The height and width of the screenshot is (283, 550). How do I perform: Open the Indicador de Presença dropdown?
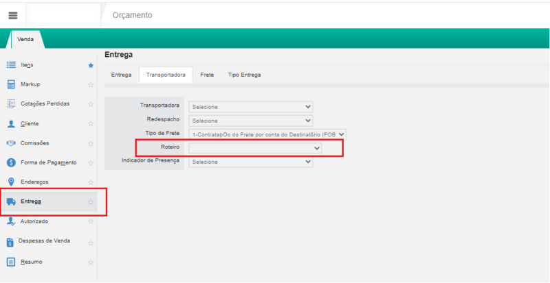tap(251, 162)
